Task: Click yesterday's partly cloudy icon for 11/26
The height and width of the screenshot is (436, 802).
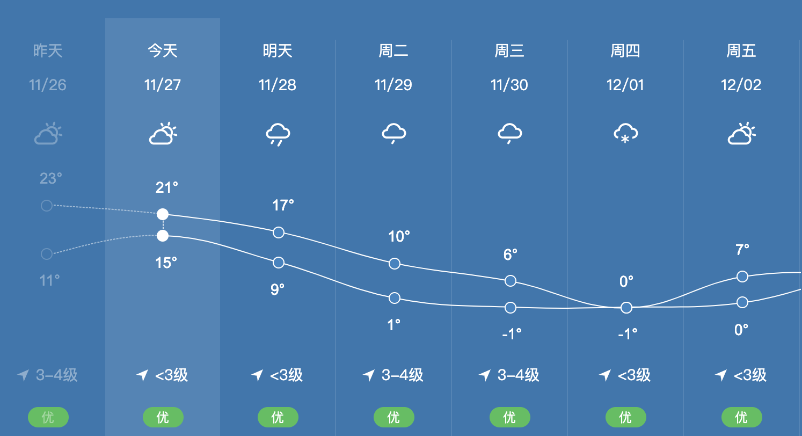Action: coord(48,134)
